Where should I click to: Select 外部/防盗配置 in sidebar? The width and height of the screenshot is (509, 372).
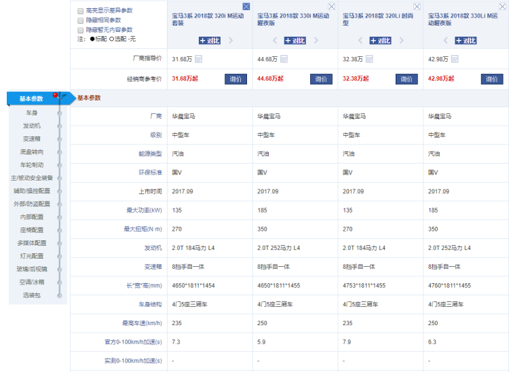pyautogui.click(x=32, y=204)
